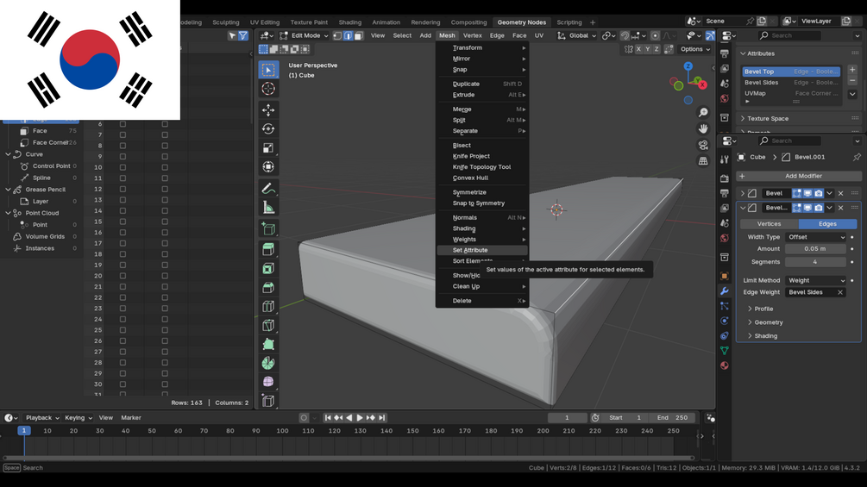867x487 pixels.
Task: Activate the Add Cube tool
Action: pos(268,228)
